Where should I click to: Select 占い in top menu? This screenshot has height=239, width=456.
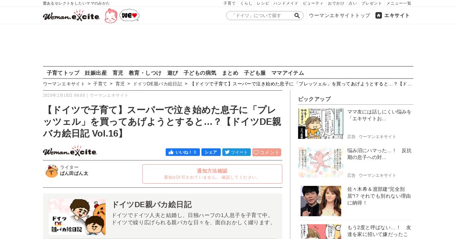coord(353,3)
